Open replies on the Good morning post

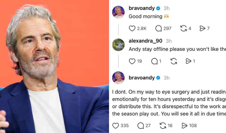(158, 28)
